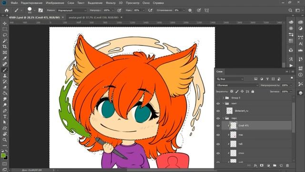The width and height of the screenshot is (305, 172).
Task: Toggle visibility of the group above @elacert_ru
Action: coord(218,104)
